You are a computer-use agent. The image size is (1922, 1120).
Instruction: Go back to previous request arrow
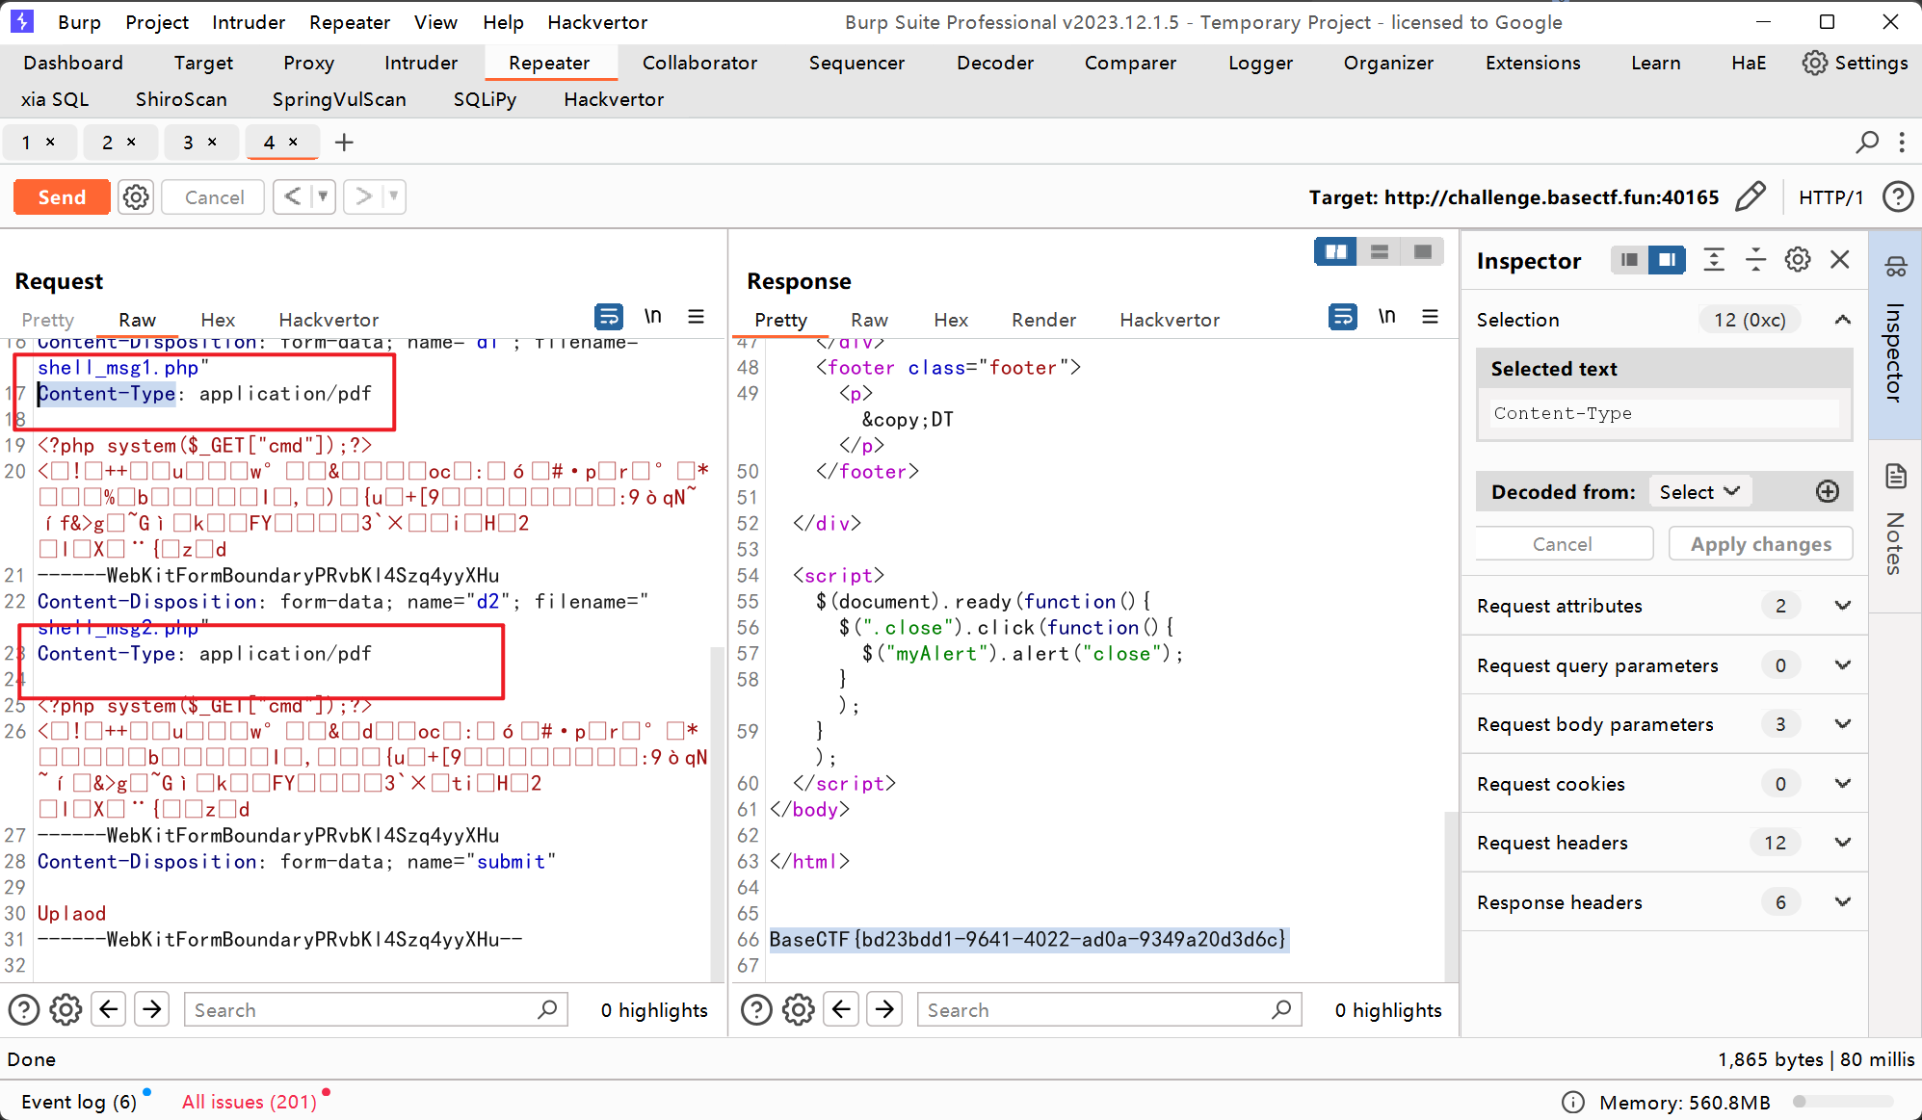(293, 196)
